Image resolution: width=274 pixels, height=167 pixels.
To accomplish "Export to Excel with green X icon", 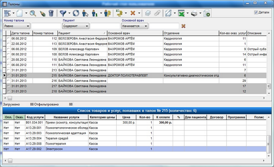I will (181, 13).
